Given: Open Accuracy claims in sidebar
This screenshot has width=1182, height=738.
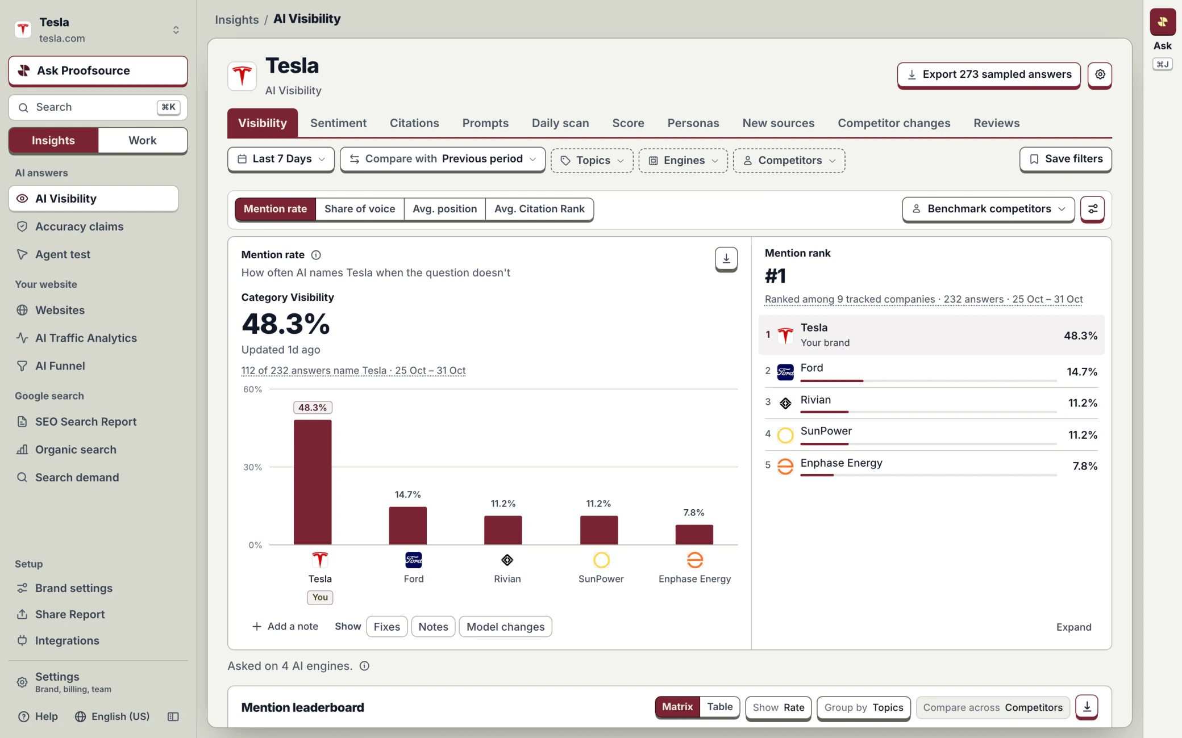Looking at the screenshot, I should tap(93, 227).
